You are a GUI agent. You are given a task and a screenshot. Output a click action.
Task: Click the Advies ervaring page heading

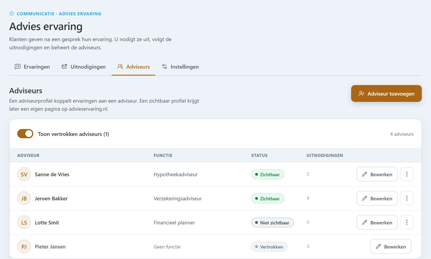pos(46,26)
